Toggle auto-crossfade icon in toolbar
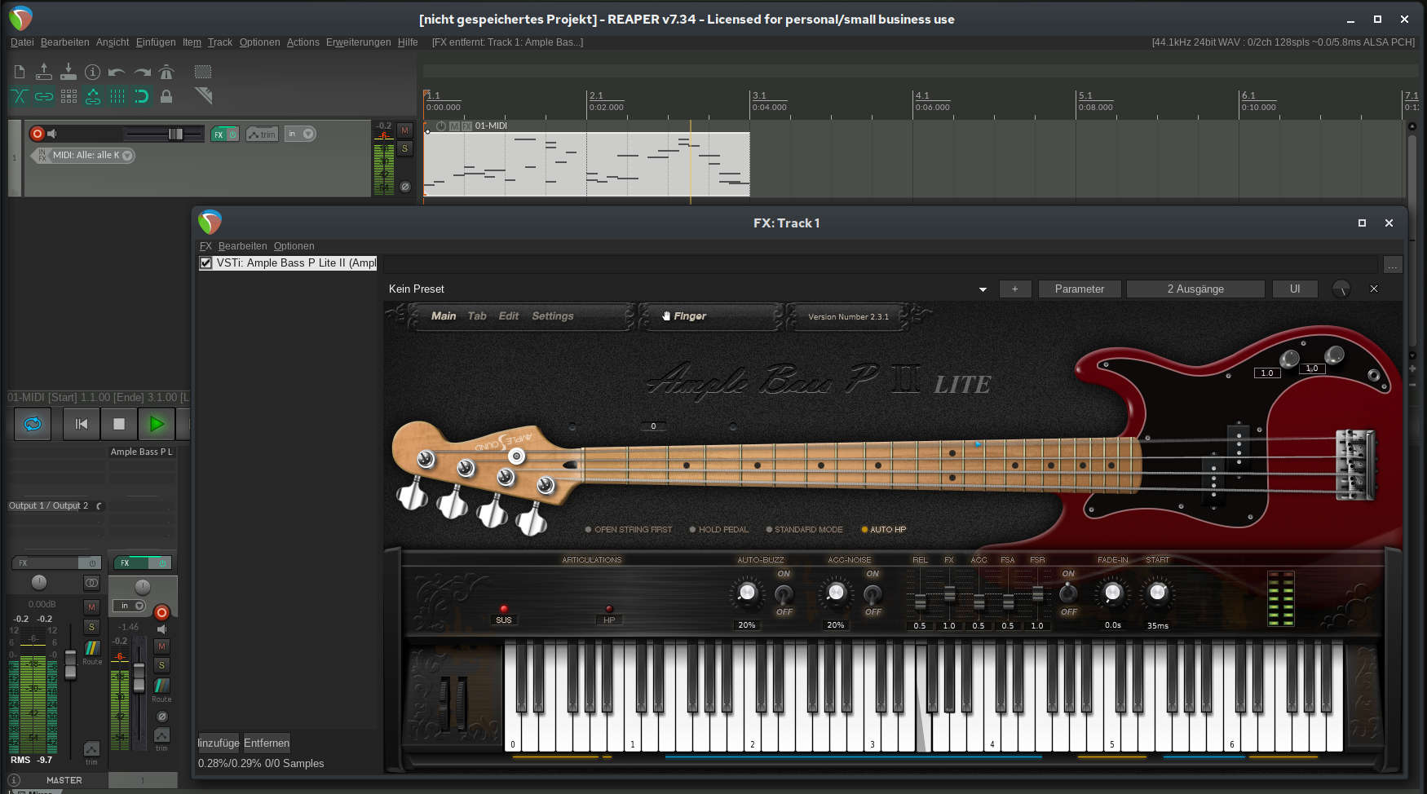Image resolution: width=1427 pixels, height=794 pixels. pyautogui.click(x=20, y=96)
